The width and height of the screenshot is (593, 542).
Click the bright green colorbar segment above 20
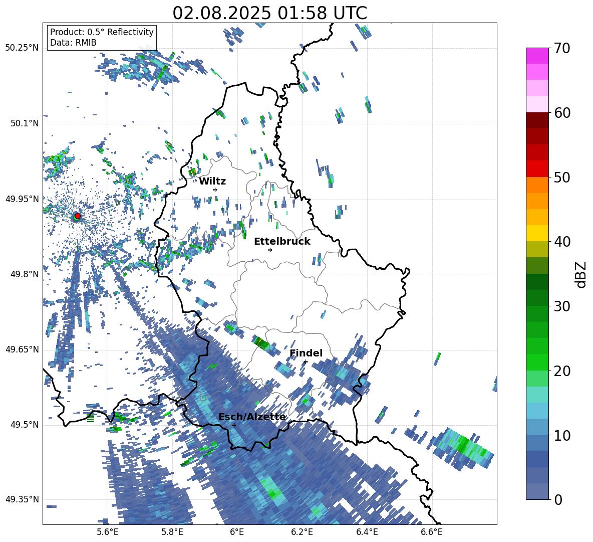(537, 362)
